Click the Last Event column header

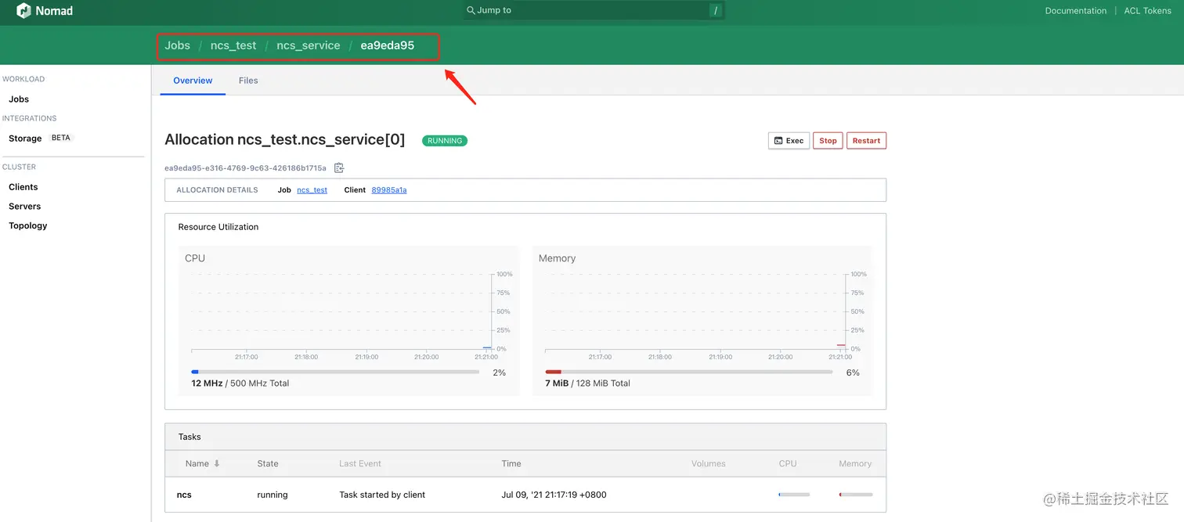click(x=360, y=463)
